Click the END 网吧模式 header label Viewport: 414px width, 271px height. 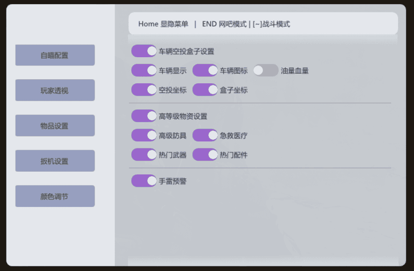pos(224,24)
